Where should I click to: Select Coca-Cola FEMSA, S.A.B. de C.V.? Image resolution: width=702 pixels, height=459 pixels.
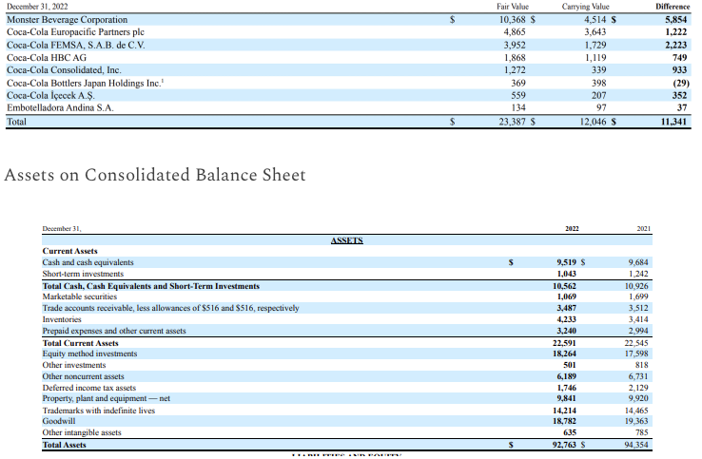coord(76,46)
